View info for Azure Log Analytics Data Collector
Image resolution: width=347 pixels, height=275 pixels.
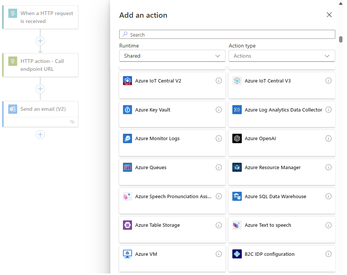[329, 110]
